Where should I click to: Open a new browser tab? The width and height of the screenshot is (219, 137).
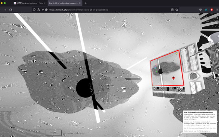(x=86, y=3)
